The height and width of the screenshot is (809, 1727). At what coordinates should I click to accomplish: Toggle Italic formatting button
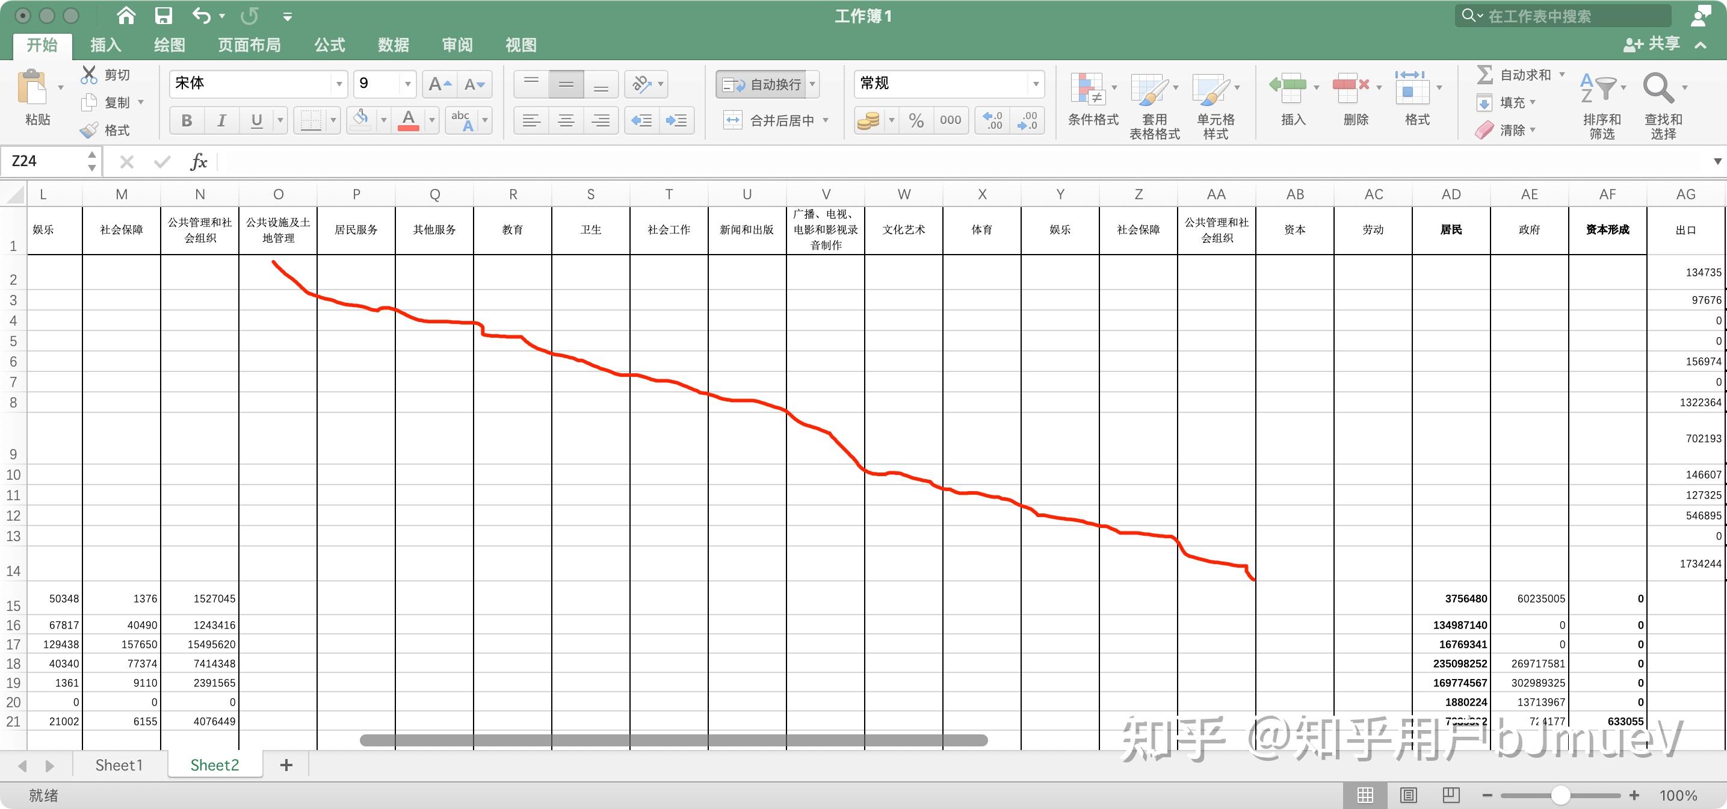click(221, 121)
